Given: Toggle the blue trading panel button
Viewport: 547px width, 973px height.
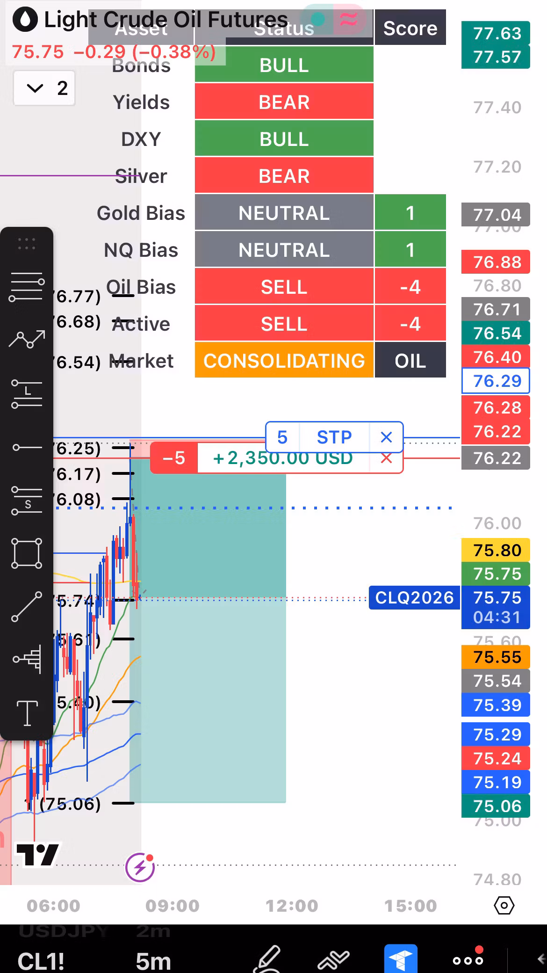Looking at the screenshot, I should click(401, 959).
